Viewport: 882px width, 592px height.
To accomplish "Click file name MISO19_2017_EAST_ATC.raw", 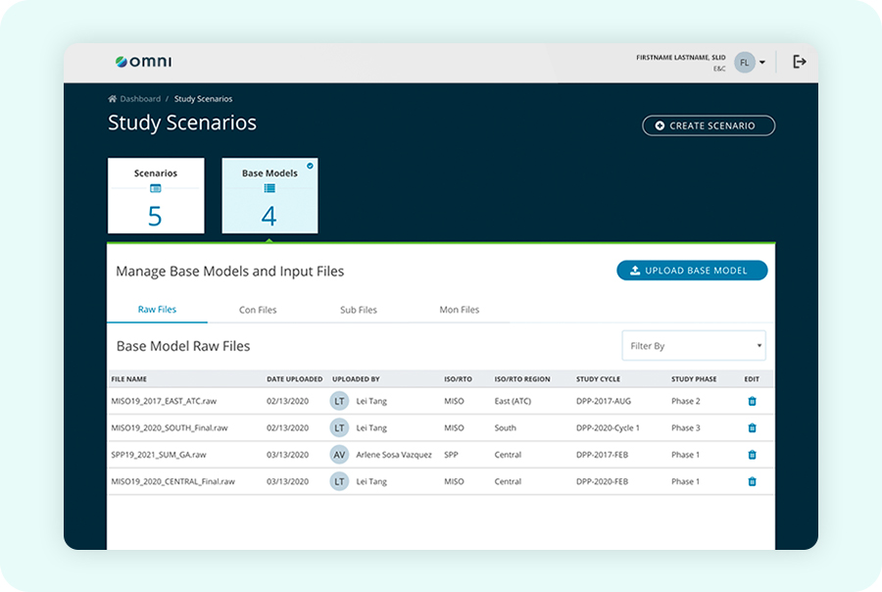I will tap(164, 401).
